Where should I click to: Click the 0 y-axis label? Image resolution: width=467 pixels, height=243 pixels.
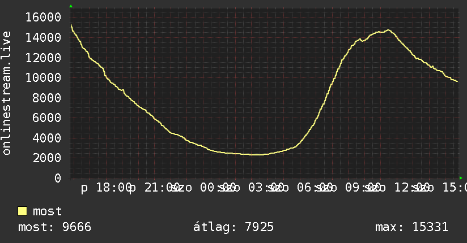click(58, 178)
